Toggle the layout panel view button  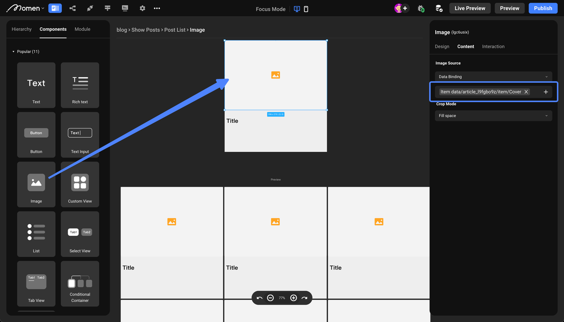coord(55,8)
